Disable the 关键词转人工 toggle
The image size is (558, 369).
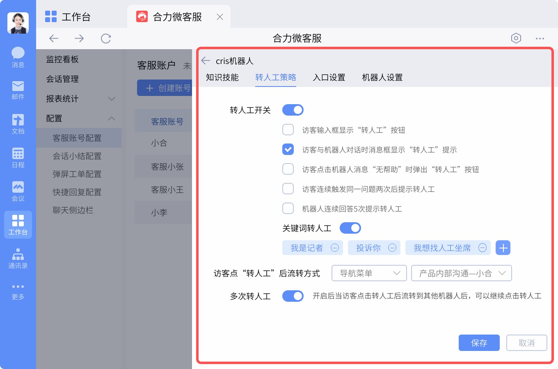click(x=350, y=228)
